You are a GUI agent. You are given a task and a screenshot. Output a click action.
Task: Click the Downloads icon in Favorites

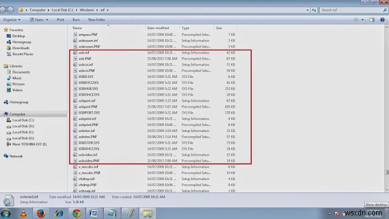pos(9,48)
